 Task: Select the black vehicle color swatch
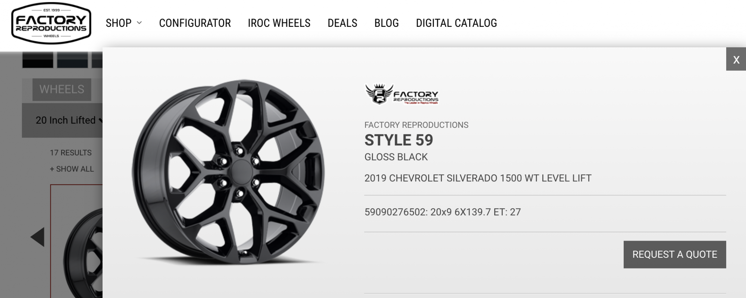point(38,60)
